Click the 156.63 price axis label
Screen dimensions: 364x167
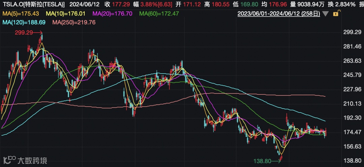tap(352, 147)
